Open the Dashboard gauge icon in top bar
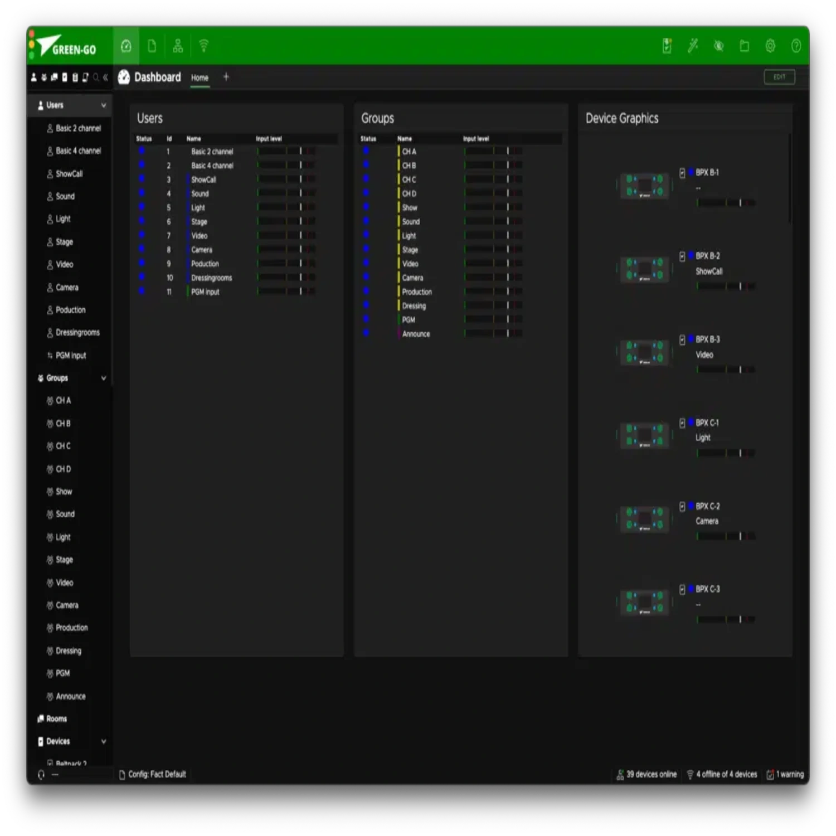The height and width of the screenshot is (836, 836). tap(126, 46)
